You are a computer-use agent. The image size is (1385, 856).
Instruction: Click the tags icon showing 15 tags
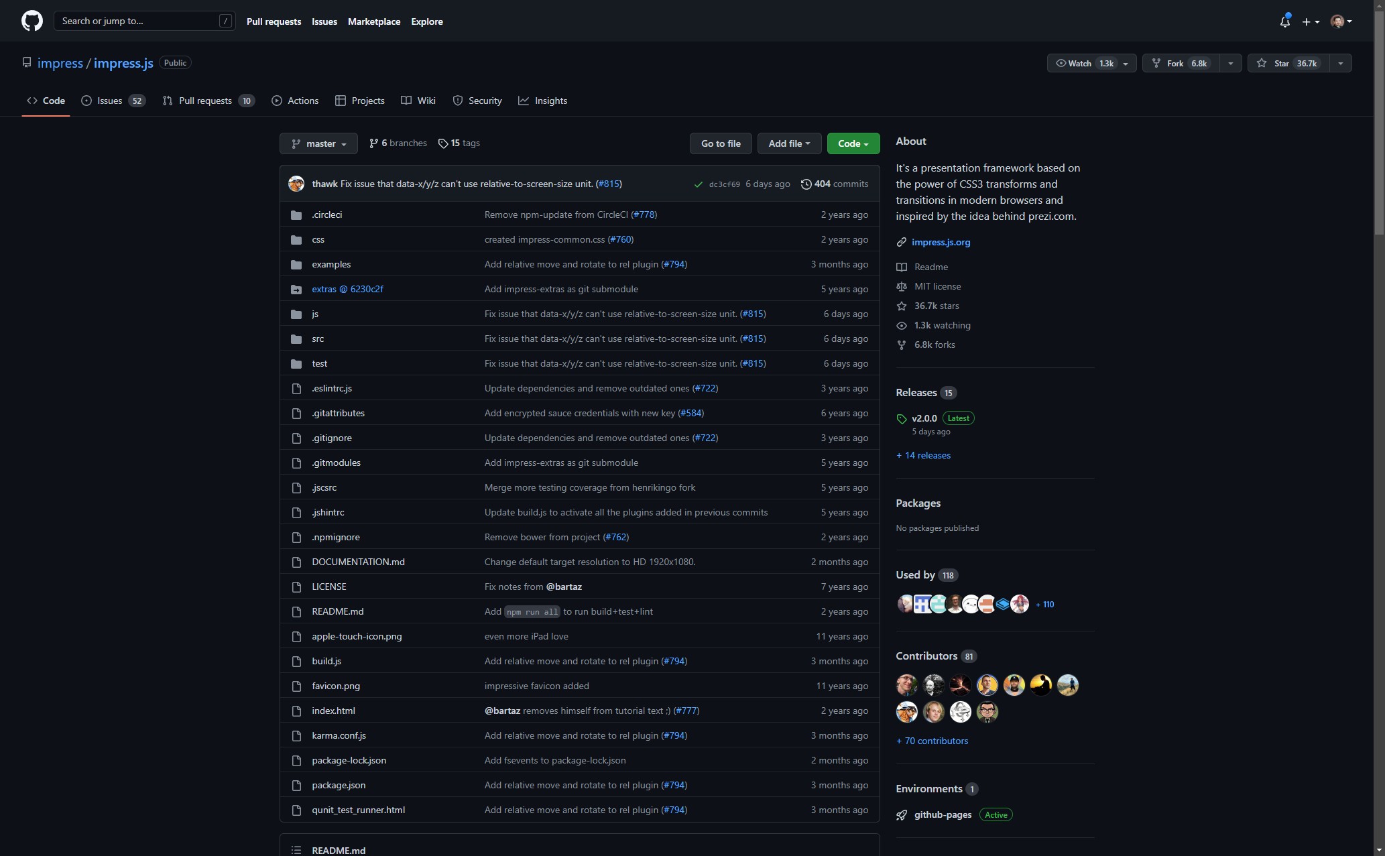pyautogui.click(x=443, y=143)
